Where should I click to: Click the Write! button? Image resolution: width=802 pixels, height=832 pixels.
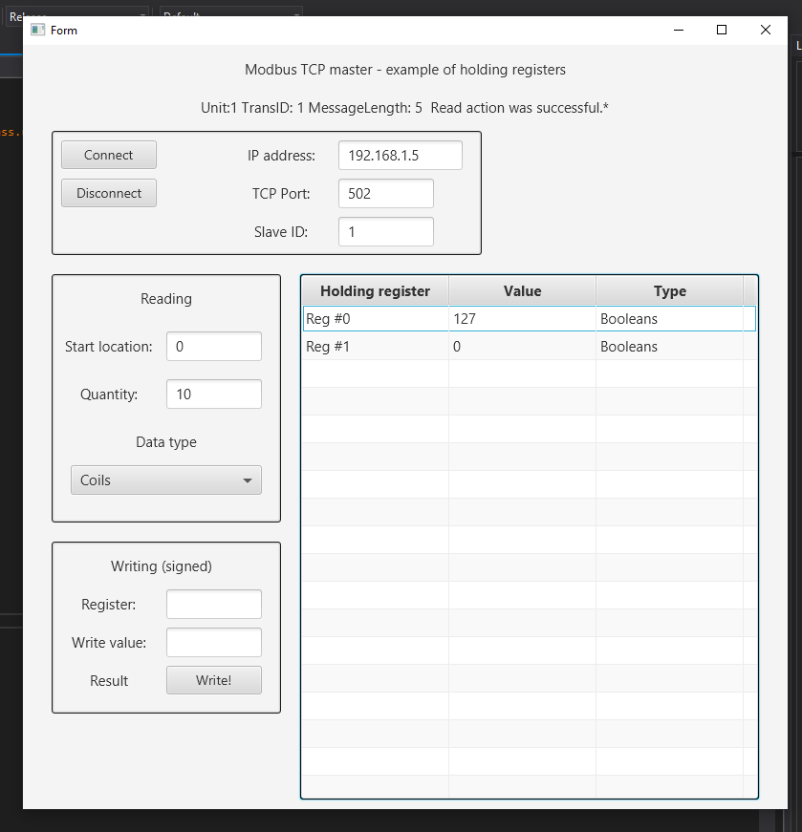pyautogui.click(x=214, y=680)
